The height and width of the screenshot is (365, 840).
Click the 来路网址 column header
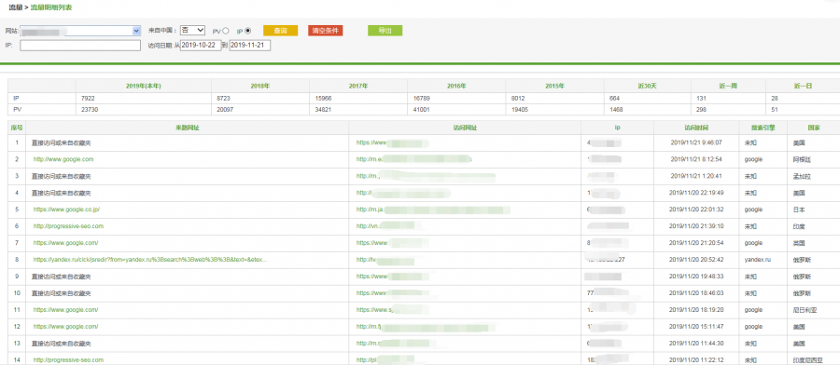pyautogui.click(x=188, y=128)
